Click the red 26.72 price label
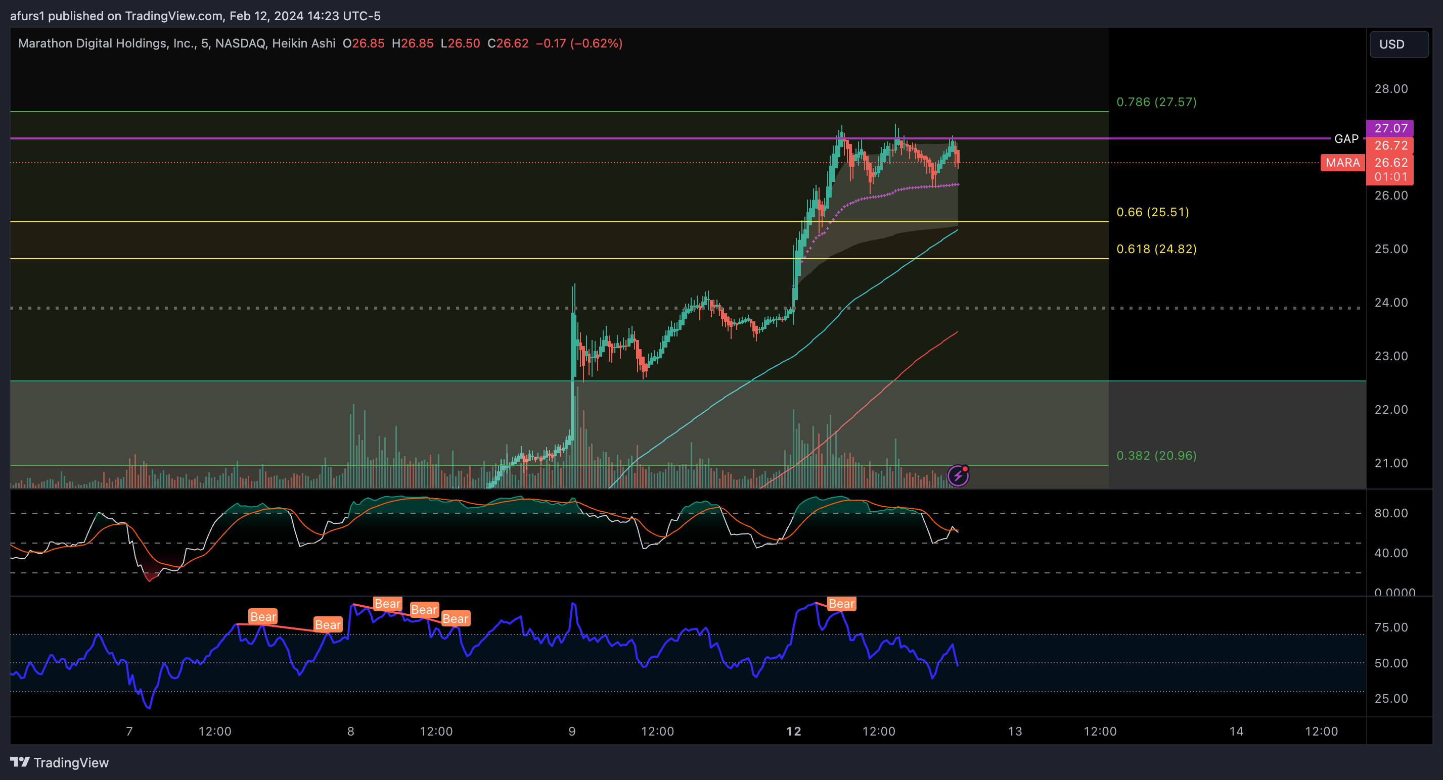The width and height of the screenshot is (1443, 780). 1390,145
